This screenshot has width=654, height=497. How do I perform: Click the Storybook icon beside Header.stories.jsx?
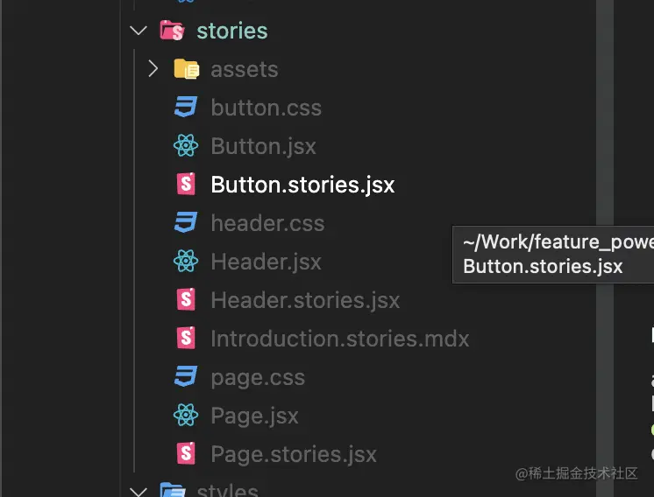(x=185, y=299)
